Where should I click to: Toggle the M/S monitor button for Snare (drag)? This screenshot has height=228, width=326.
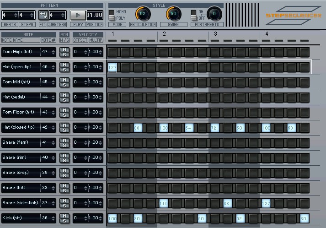pyautogui.click(x=64, y=173)
